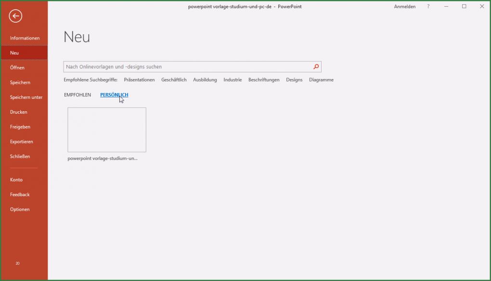Open the Feedback section
Viewport: 491px width, 281px height.
click(20, 194)
